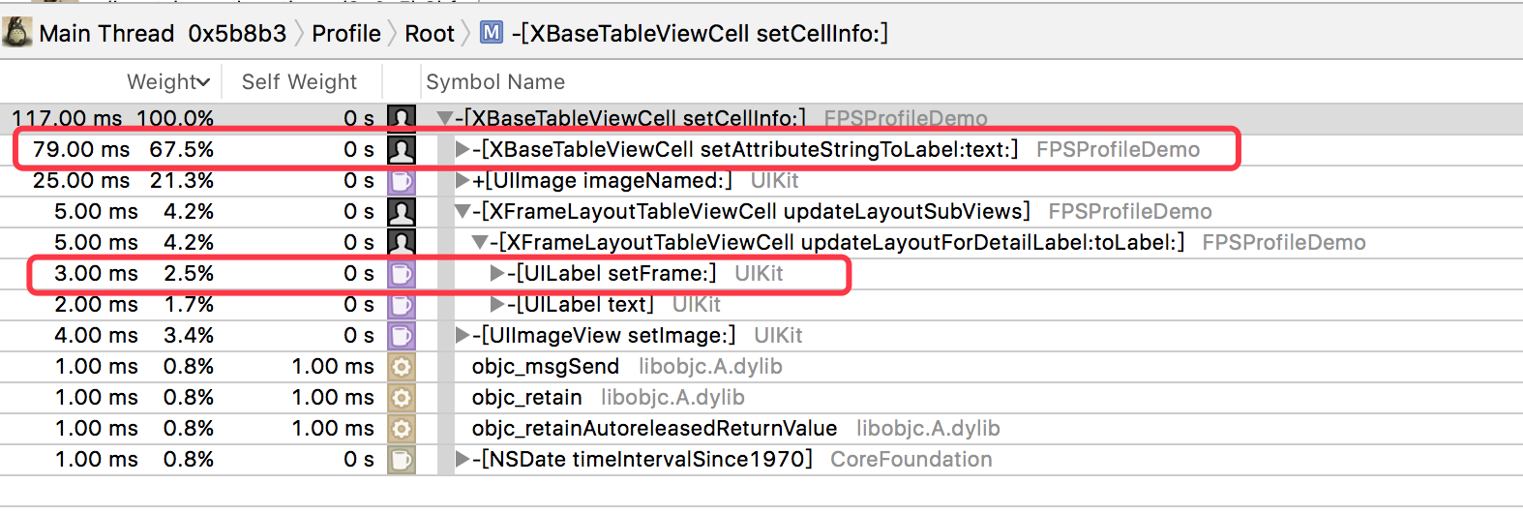The image size is (1523, 515).
Task: Click the Self Weight column header
Action: (x=299, y=82)
